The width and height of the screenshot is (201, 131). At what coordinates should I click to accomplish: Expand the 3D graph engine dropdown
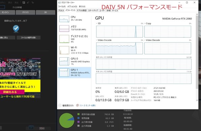click(x=97, y=23)
